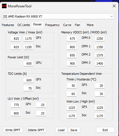119x136 pixels.
Task: Go to the Curve tab
Action: click(67, 25)
